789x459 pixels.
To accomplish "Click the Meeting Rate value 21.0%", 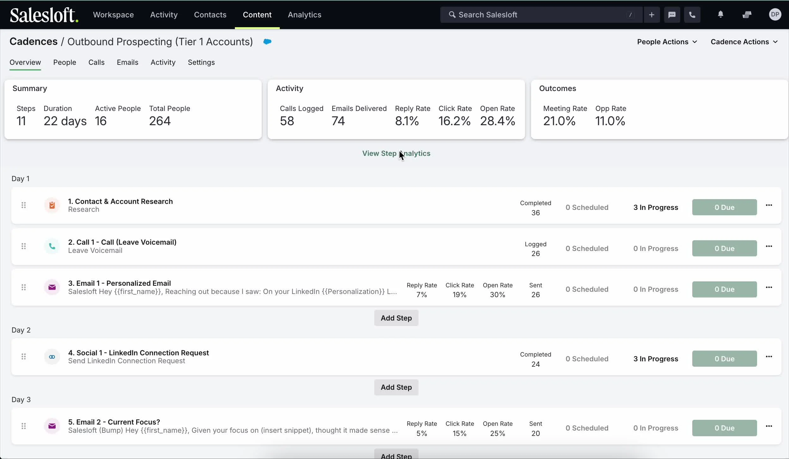I will pos(559,121).
